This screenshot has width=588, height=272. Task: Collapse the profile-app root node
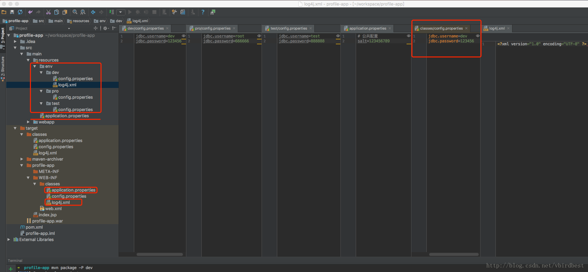(x=9, y=35)
